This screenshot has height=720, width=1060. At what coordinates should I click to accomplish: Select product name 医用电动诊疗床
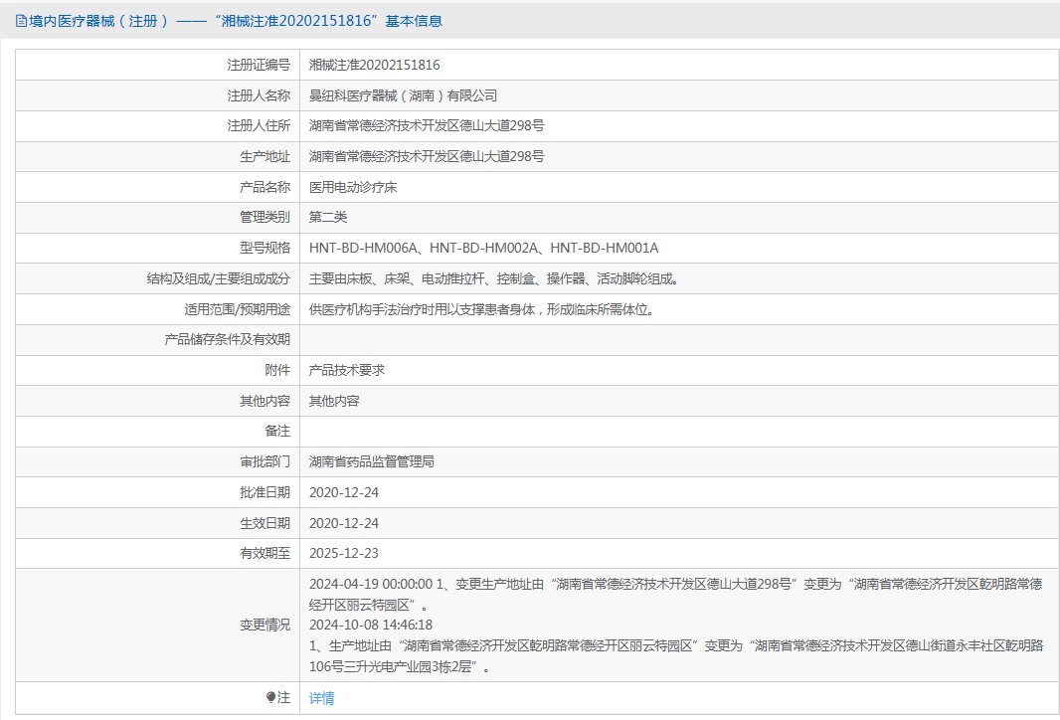tap(353, 187)
